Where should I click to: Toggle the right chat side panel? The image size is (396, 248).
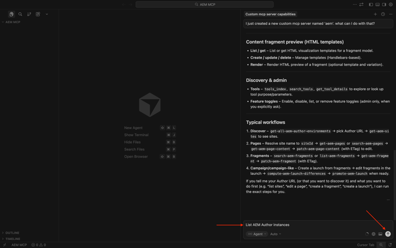coord(384,5)
